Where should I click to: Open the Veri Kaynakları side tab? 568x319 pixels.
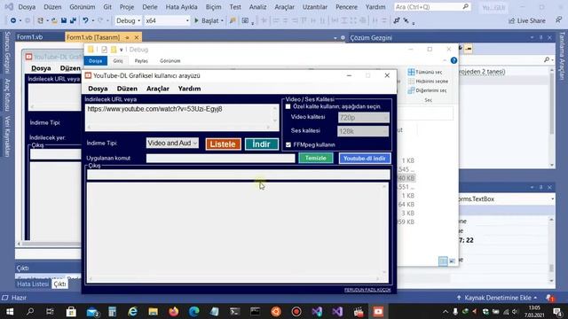(x=7, y=136)
